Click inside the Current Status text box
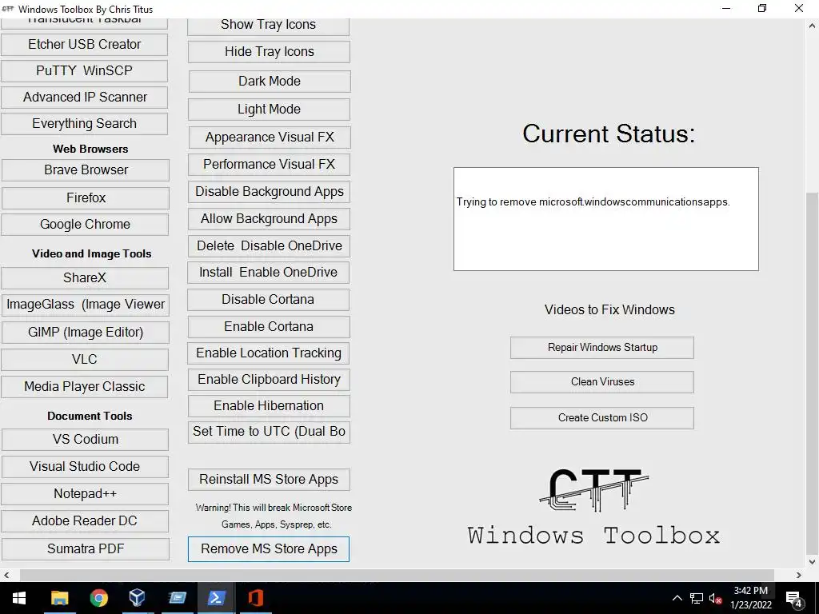This screenshot has height=614, width=819. 606,219
